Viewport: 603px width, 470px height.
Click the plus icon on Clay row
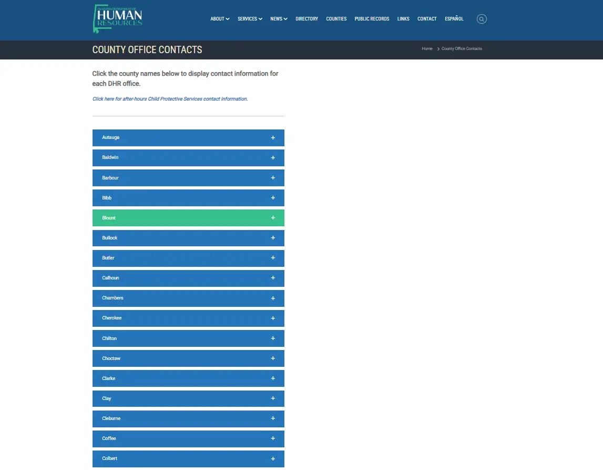tap(273, 398)
